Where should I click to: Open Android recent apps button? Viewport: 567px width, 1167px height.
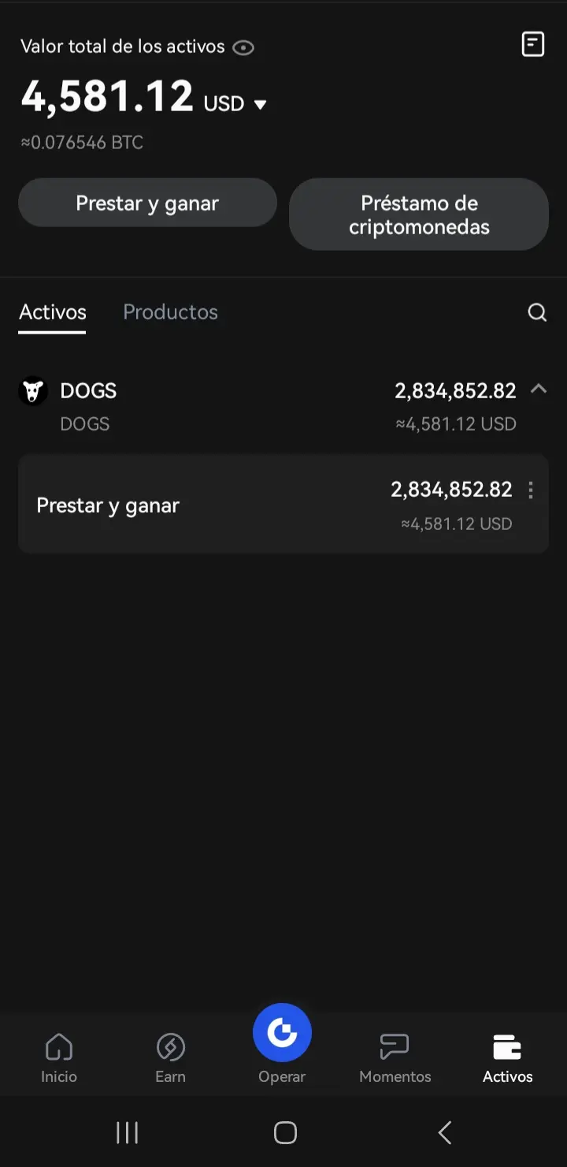click(x=127, y=1133)
